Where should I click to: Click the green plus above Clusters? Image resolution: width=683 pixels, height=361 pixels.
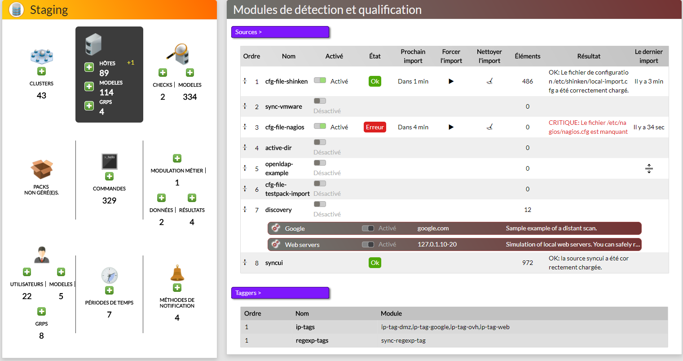[x=41, y=71]
